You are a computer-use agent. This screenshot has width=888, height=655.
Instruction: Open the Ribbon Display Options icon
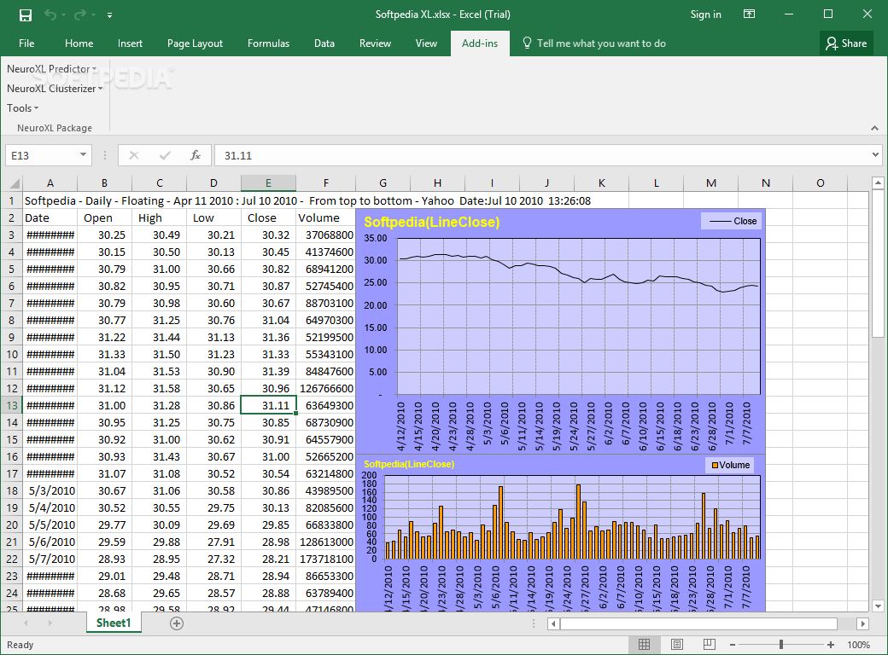pos(750,14)
